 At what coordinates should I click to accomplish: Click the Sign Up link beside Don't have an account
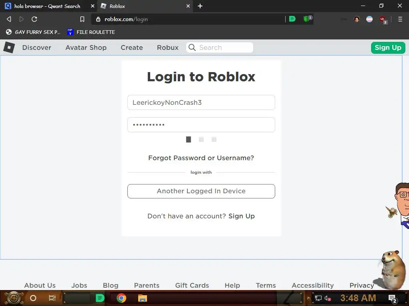[242, 216]
